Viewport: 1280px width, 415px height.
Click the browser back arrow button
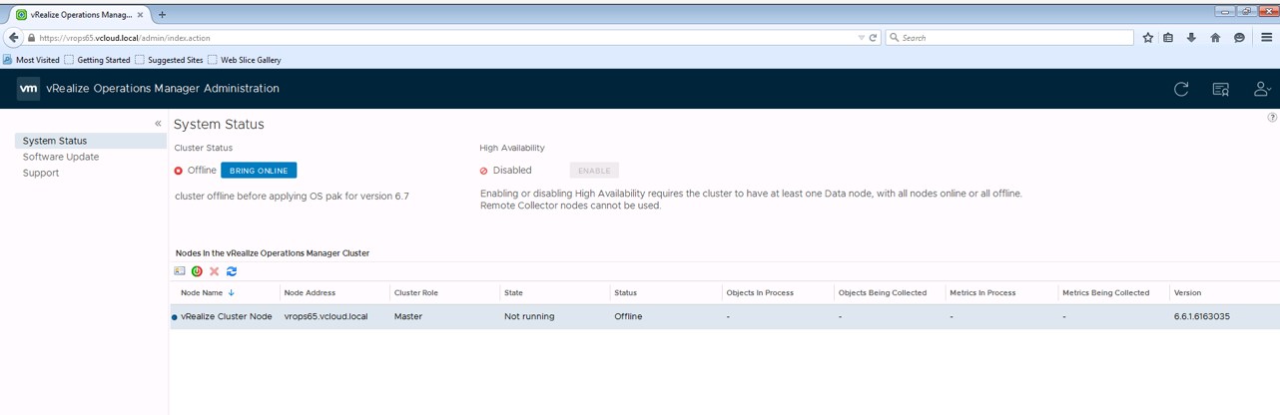pyautogui.click(x=13, y=38)
